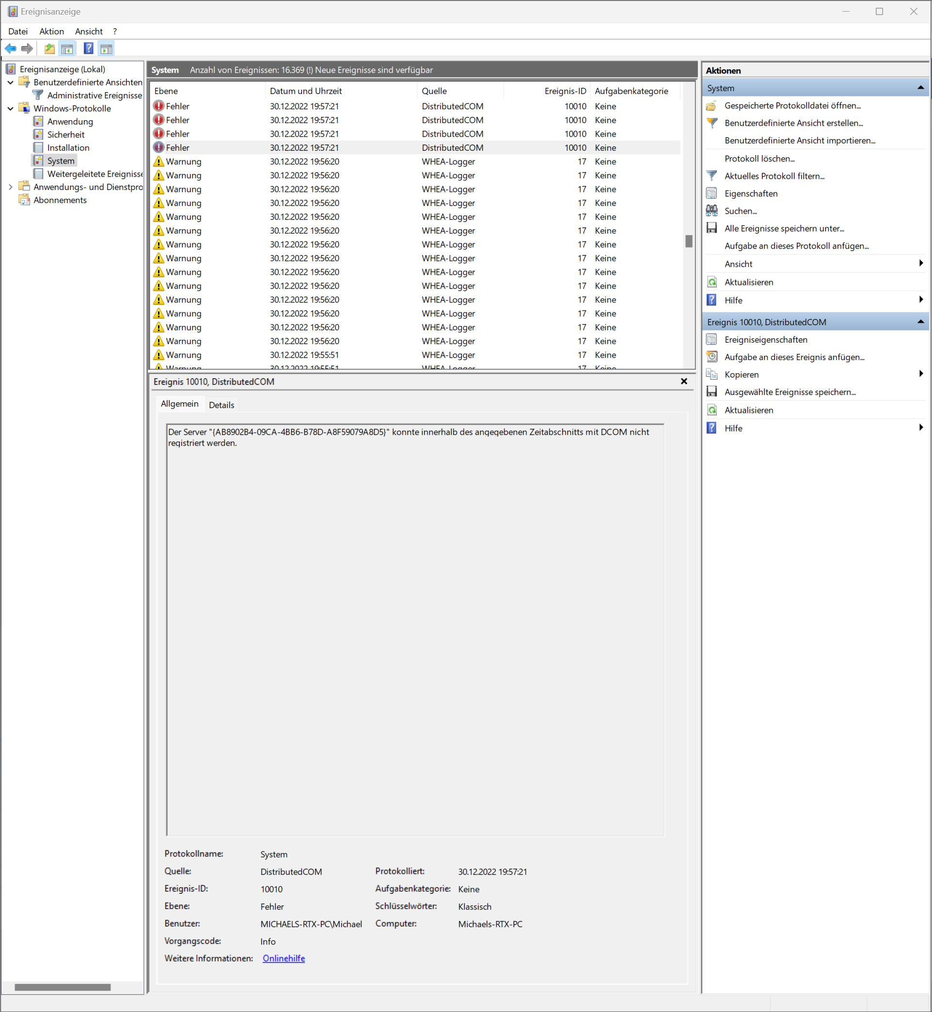The height and width of the screenshot is (1012, 932).
Task: Open saved log file (Gespeicherte Protokolldatei öffnen)
Action: coord(792,106)
